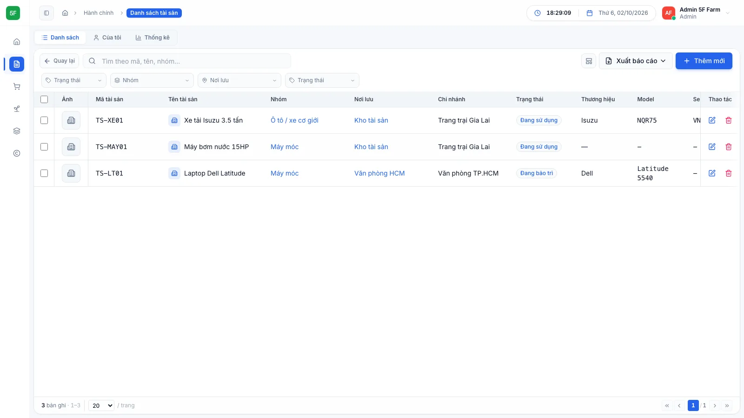This screenshot has width=744, height=418.
Task: Click the Quay lại button
Action: click(60, 61)
